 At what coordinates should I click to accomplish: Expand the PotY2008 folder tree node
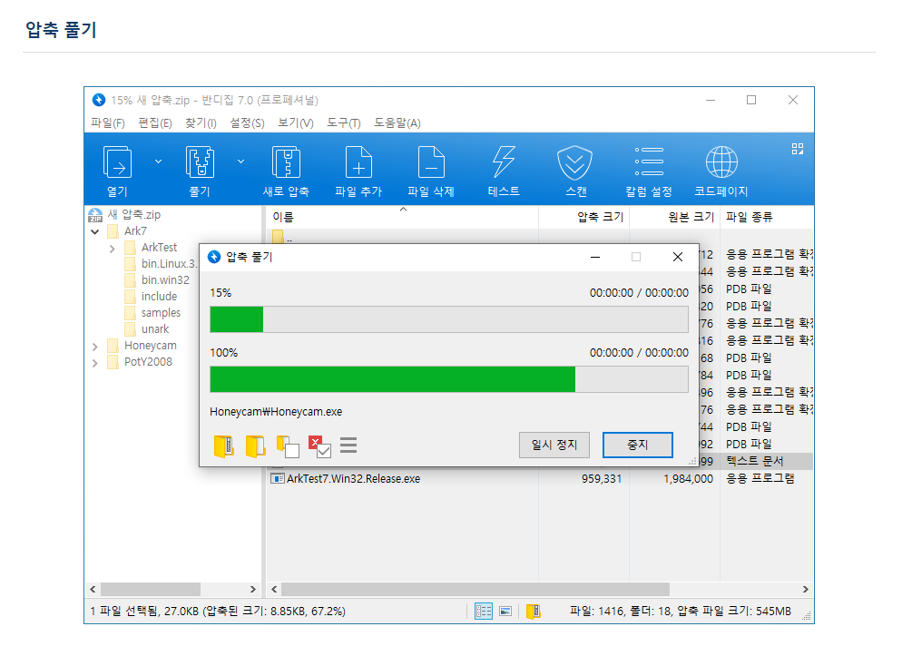95,363
